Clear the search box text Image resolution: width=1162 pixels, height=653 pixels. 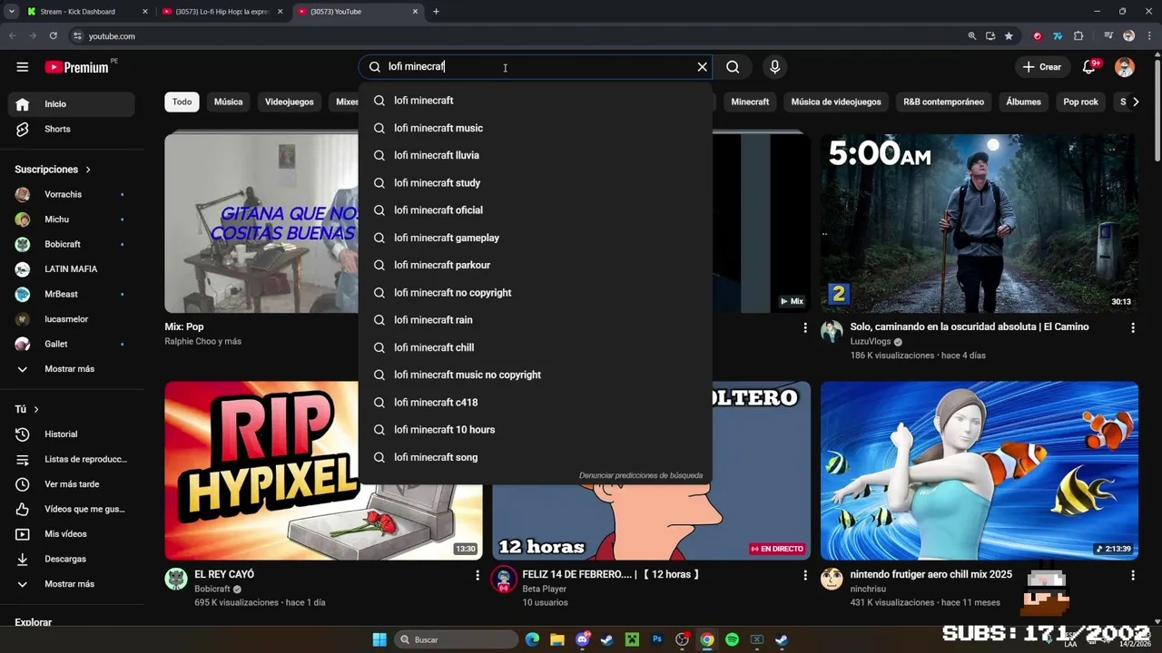click(x=702, y=67)
